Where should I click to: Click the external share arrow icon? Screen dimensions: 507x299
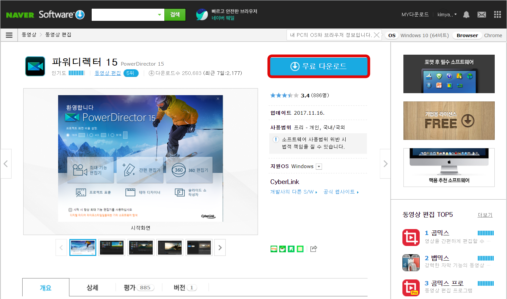(x=314, y=249)
